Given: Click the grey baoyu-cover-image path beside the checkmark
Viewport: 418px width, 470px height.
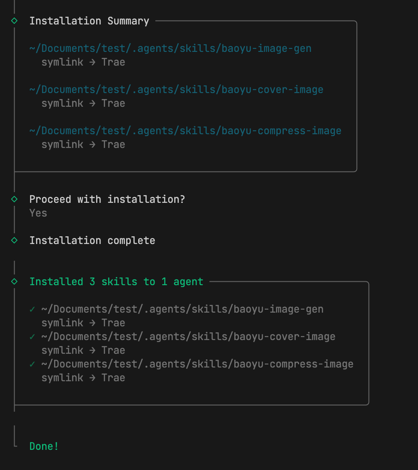Looking at the screenshot, I should tap(188, 337).
